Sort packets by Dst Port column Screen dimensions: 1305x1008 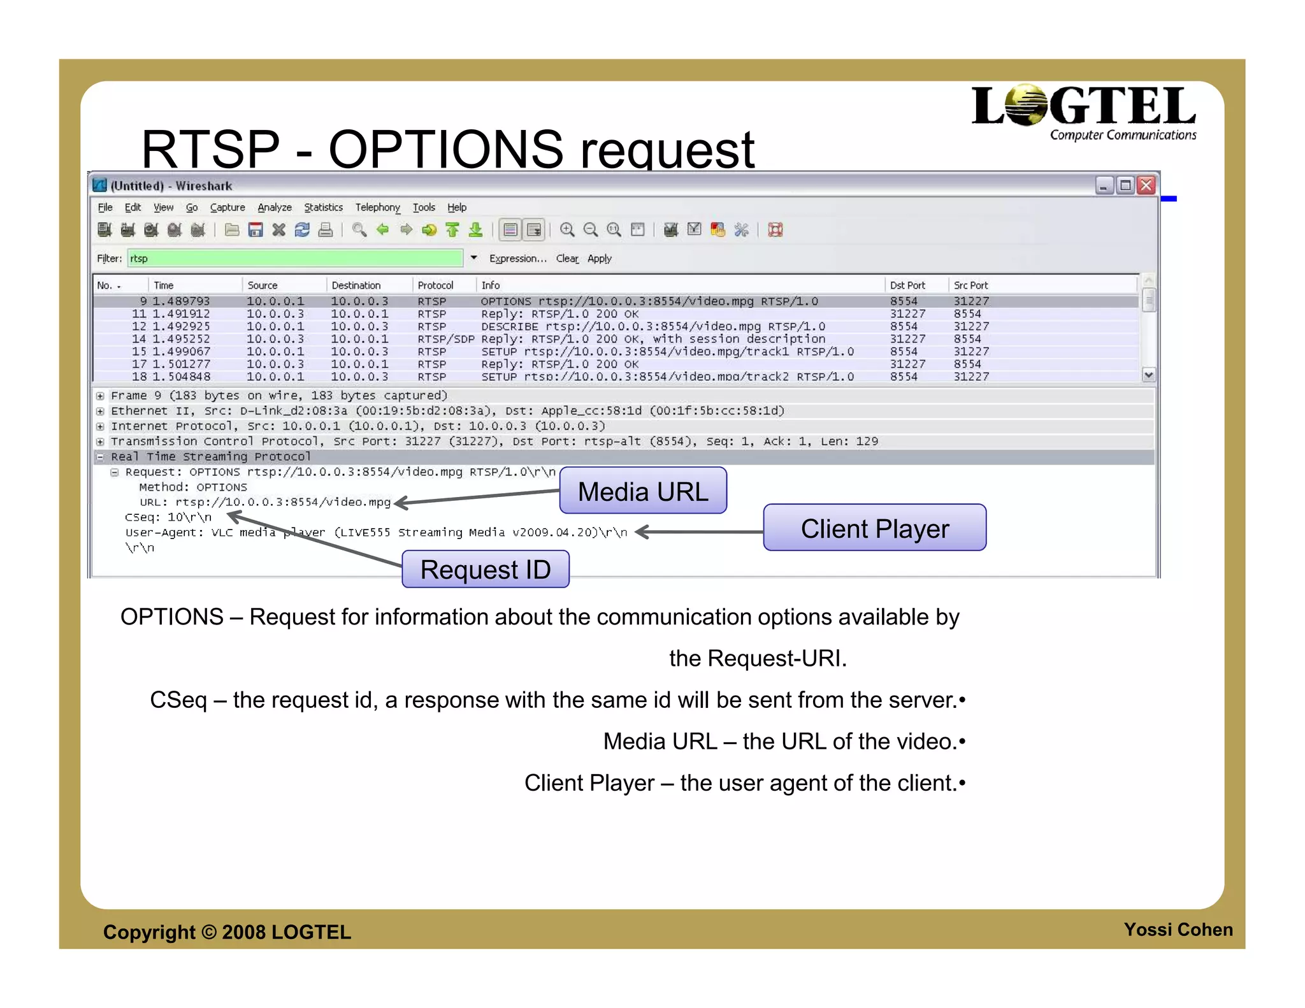(x=917, y=285)
